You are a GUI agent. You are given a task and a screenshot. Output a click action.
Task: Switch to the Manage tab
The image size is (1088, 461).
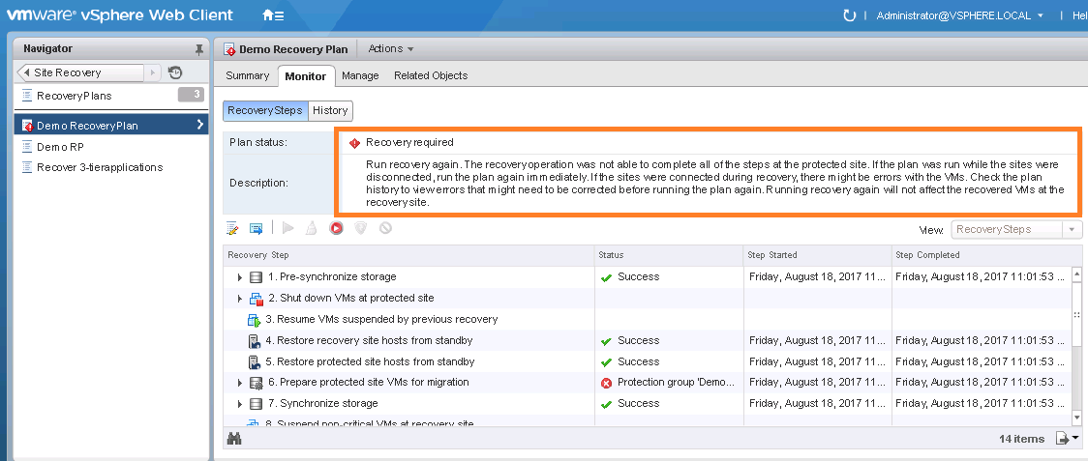(x=360, y=75)
